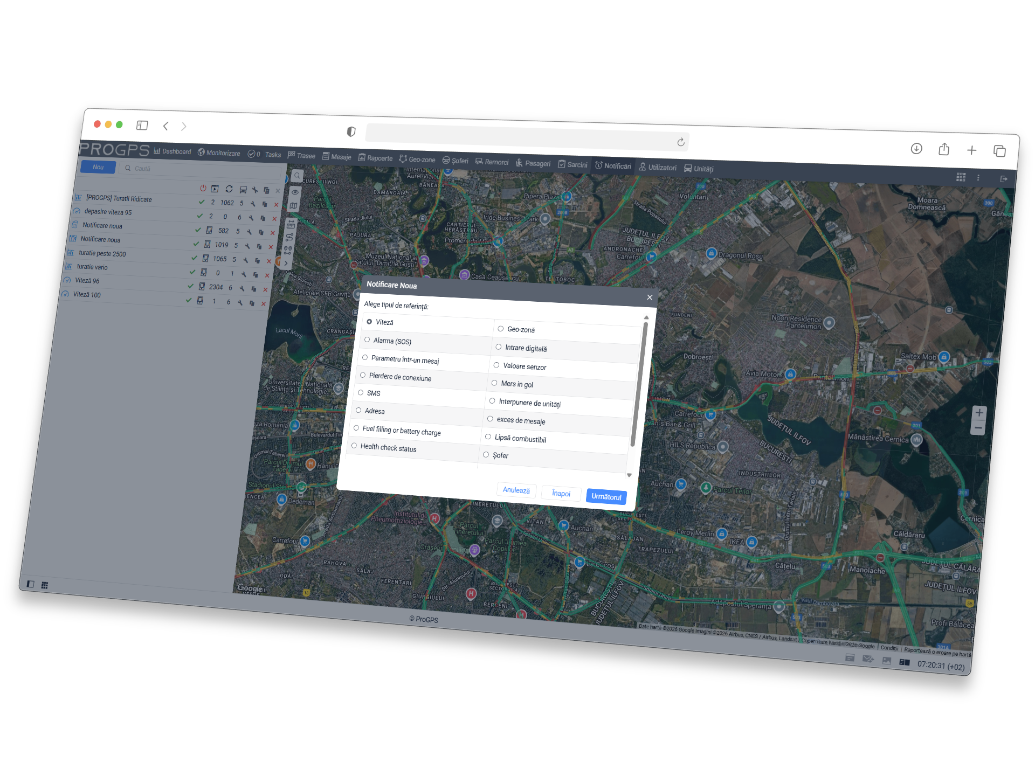Click the map search magnifier icon
Viewport: 1035px width, 776px height.
[297, 176]
